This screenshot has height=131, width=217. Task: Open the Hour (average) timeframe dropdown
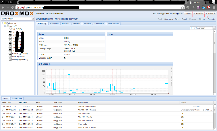point(214,28)
